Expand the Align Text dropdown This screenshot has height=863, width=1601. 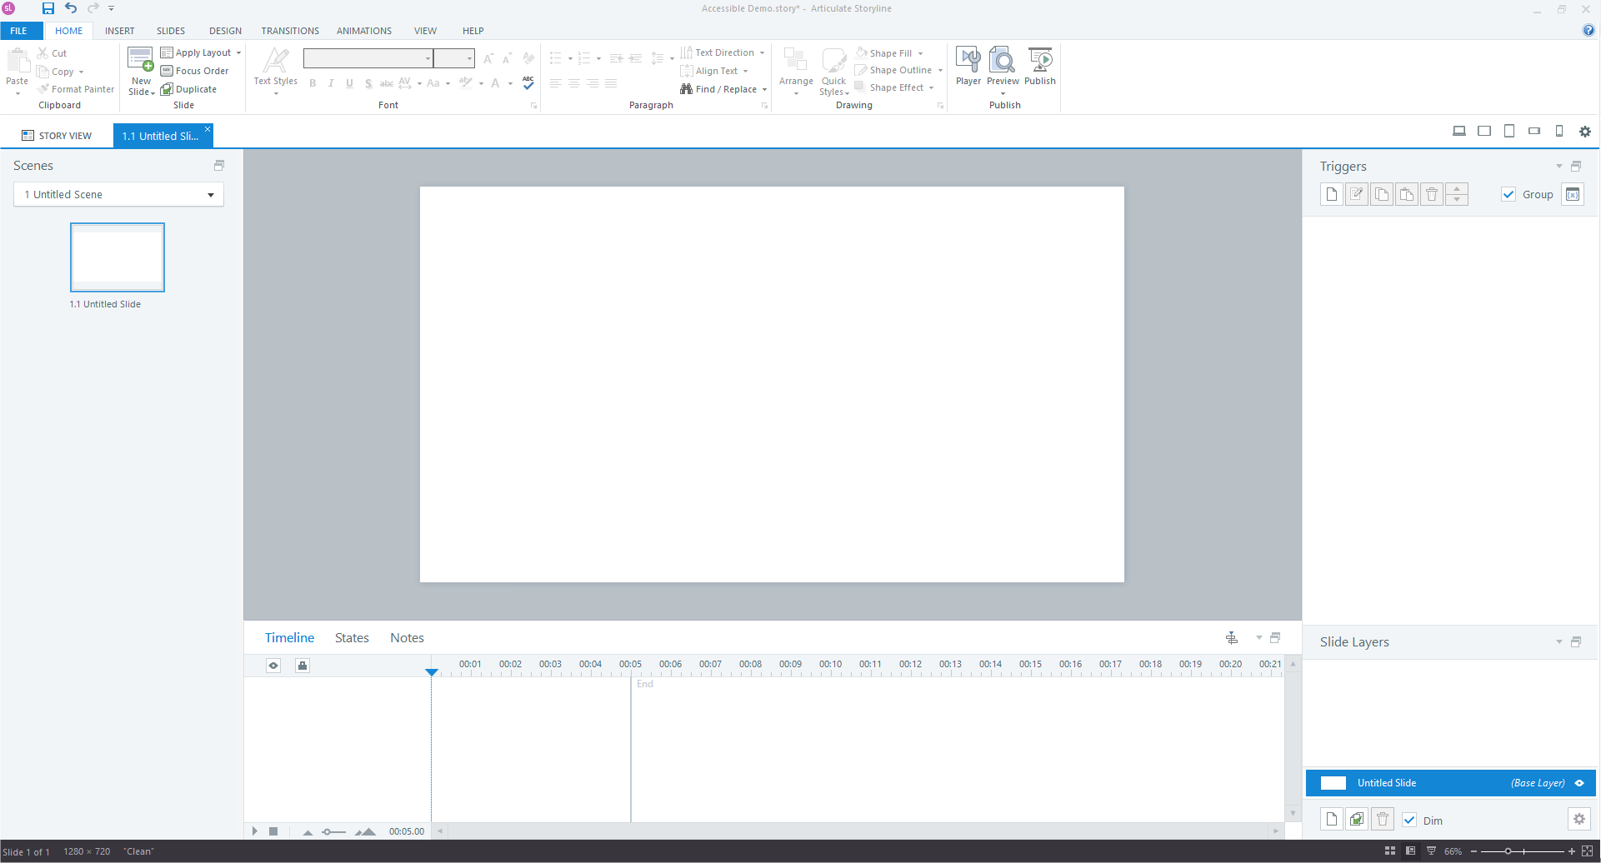coord(745,71)
